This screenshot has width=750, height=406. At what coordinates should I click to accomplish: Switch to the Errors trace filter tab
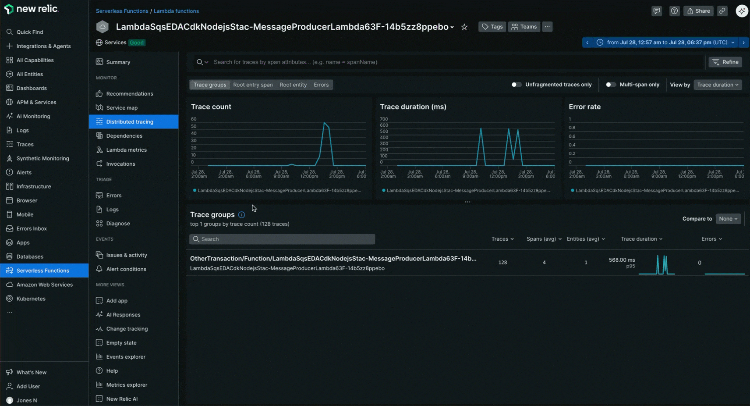[x=321, y=85]
